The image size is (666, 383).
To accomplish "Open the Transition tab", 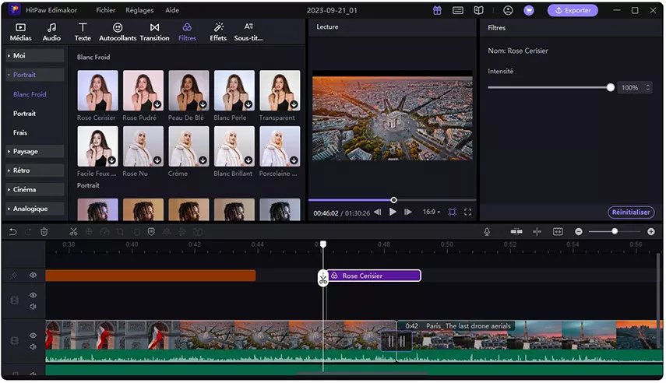I will 154,32.
